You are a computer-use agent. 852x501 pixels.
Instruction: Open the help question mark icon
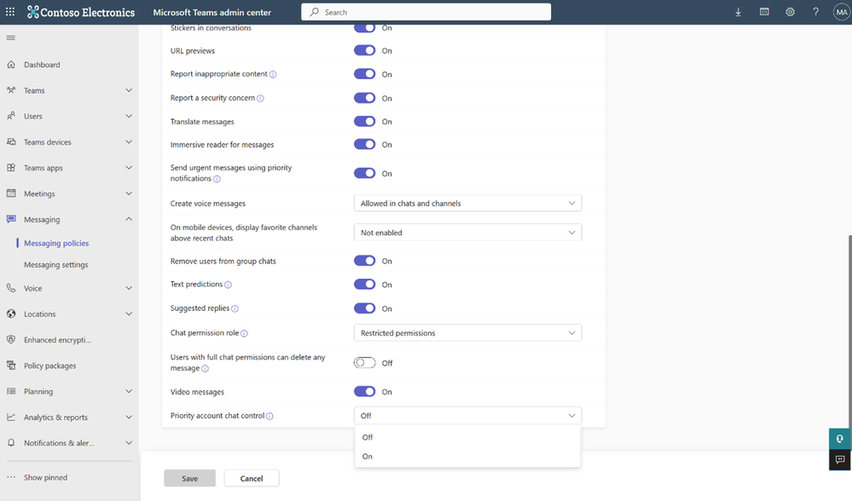[815, 12]
